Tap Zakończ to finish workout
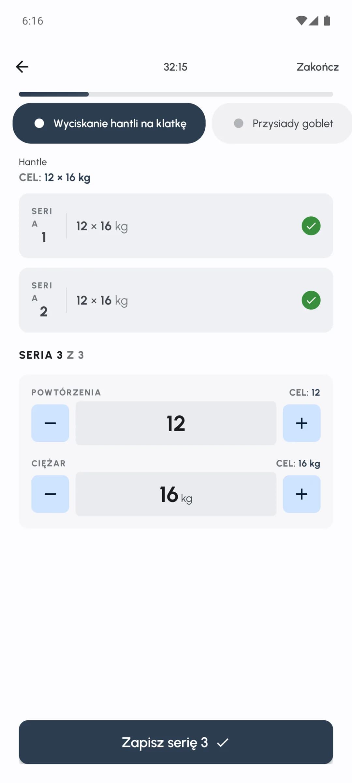Viewport: 352px width, 783px height. [317, 67]
